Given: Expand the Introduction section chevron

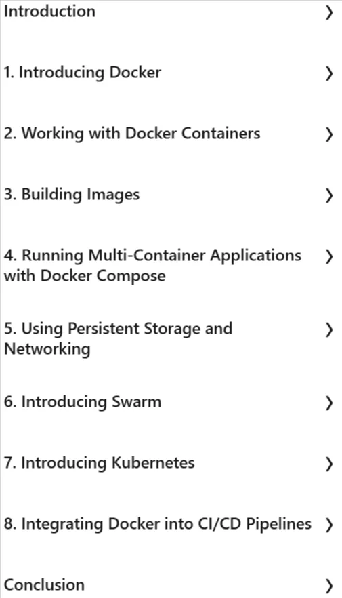Looking at the screenshot, I should tap(329, 13).
